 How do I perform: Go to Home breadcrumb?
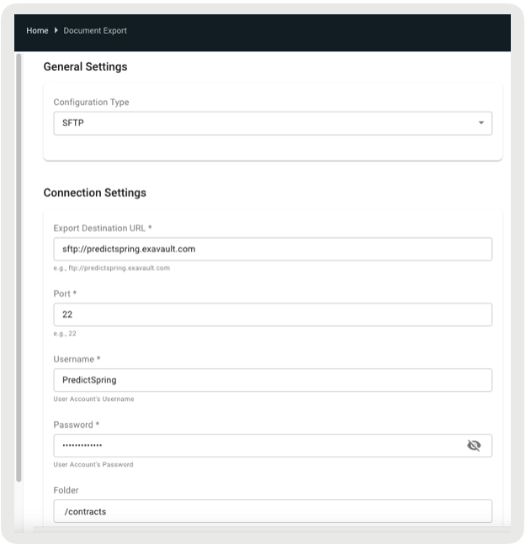pyautogui.click(x=37, y=31)
